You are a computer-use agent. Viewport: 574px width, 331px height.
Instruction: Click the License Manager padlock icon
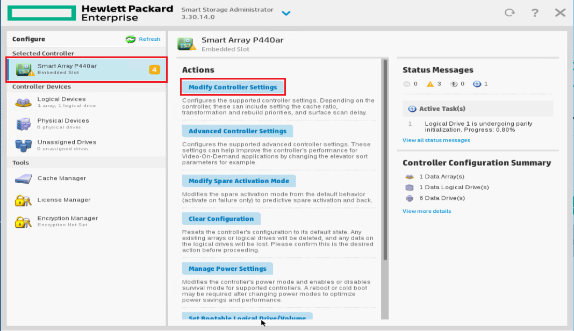pyautogui.click(x=23, y=200)
